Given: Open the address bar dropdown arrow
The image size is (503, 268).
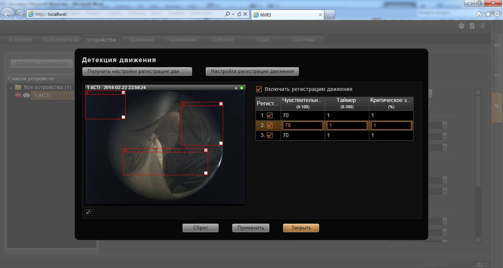Looking at the screenshot, I should 233,14.
